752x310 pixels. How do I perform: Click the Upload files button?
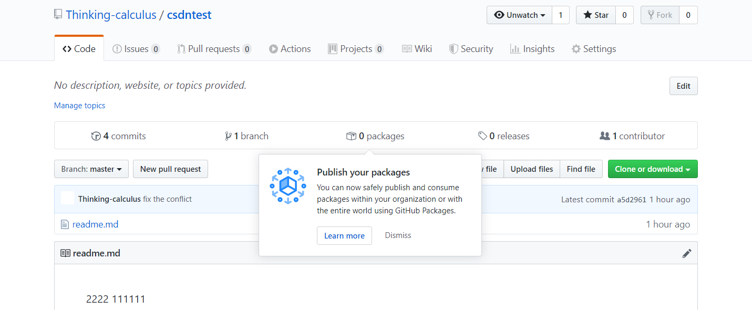(532, 169)
